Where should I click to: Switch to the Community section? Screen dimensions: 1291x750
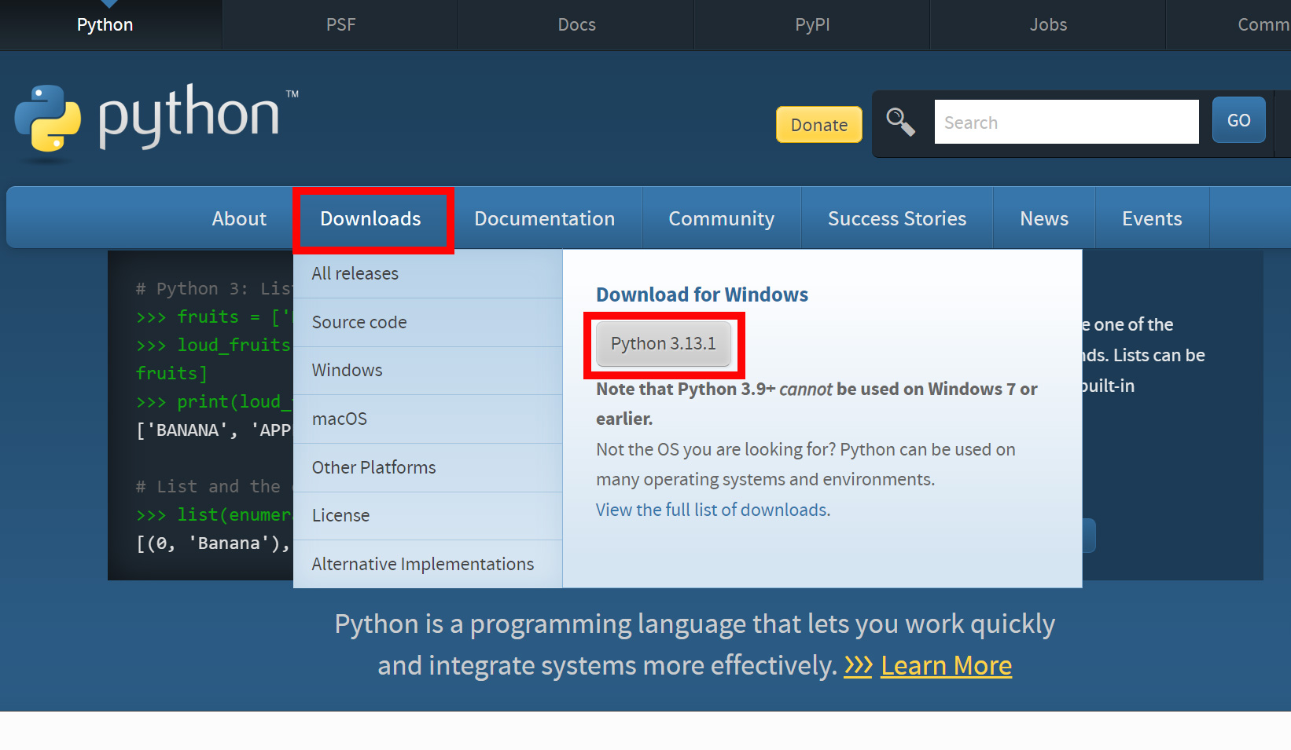coord(721,218)
